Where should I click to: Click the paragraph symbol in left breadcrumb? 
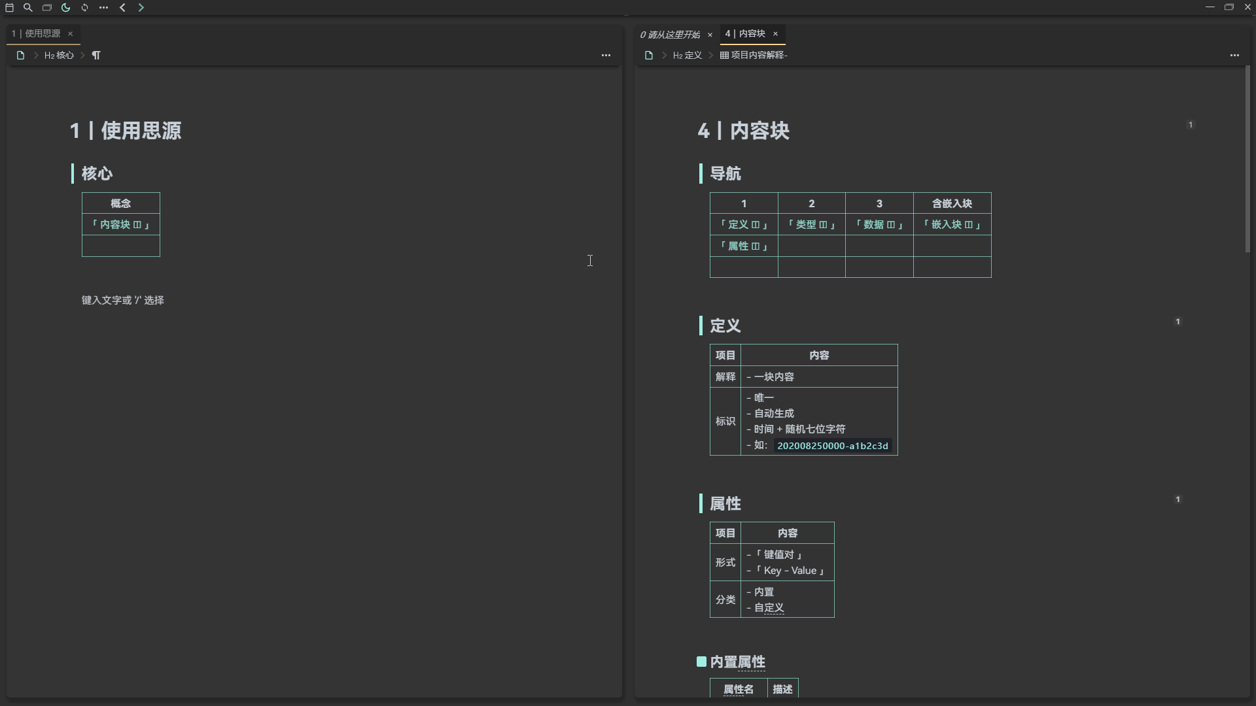pos(96,56)
